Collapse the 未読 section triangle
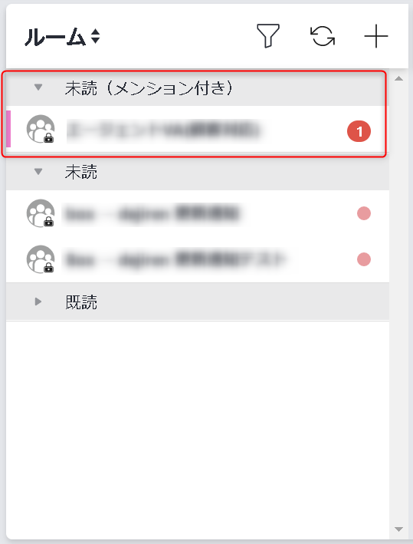This screenshot has width=413, height=544. click(x=38, y=171)
